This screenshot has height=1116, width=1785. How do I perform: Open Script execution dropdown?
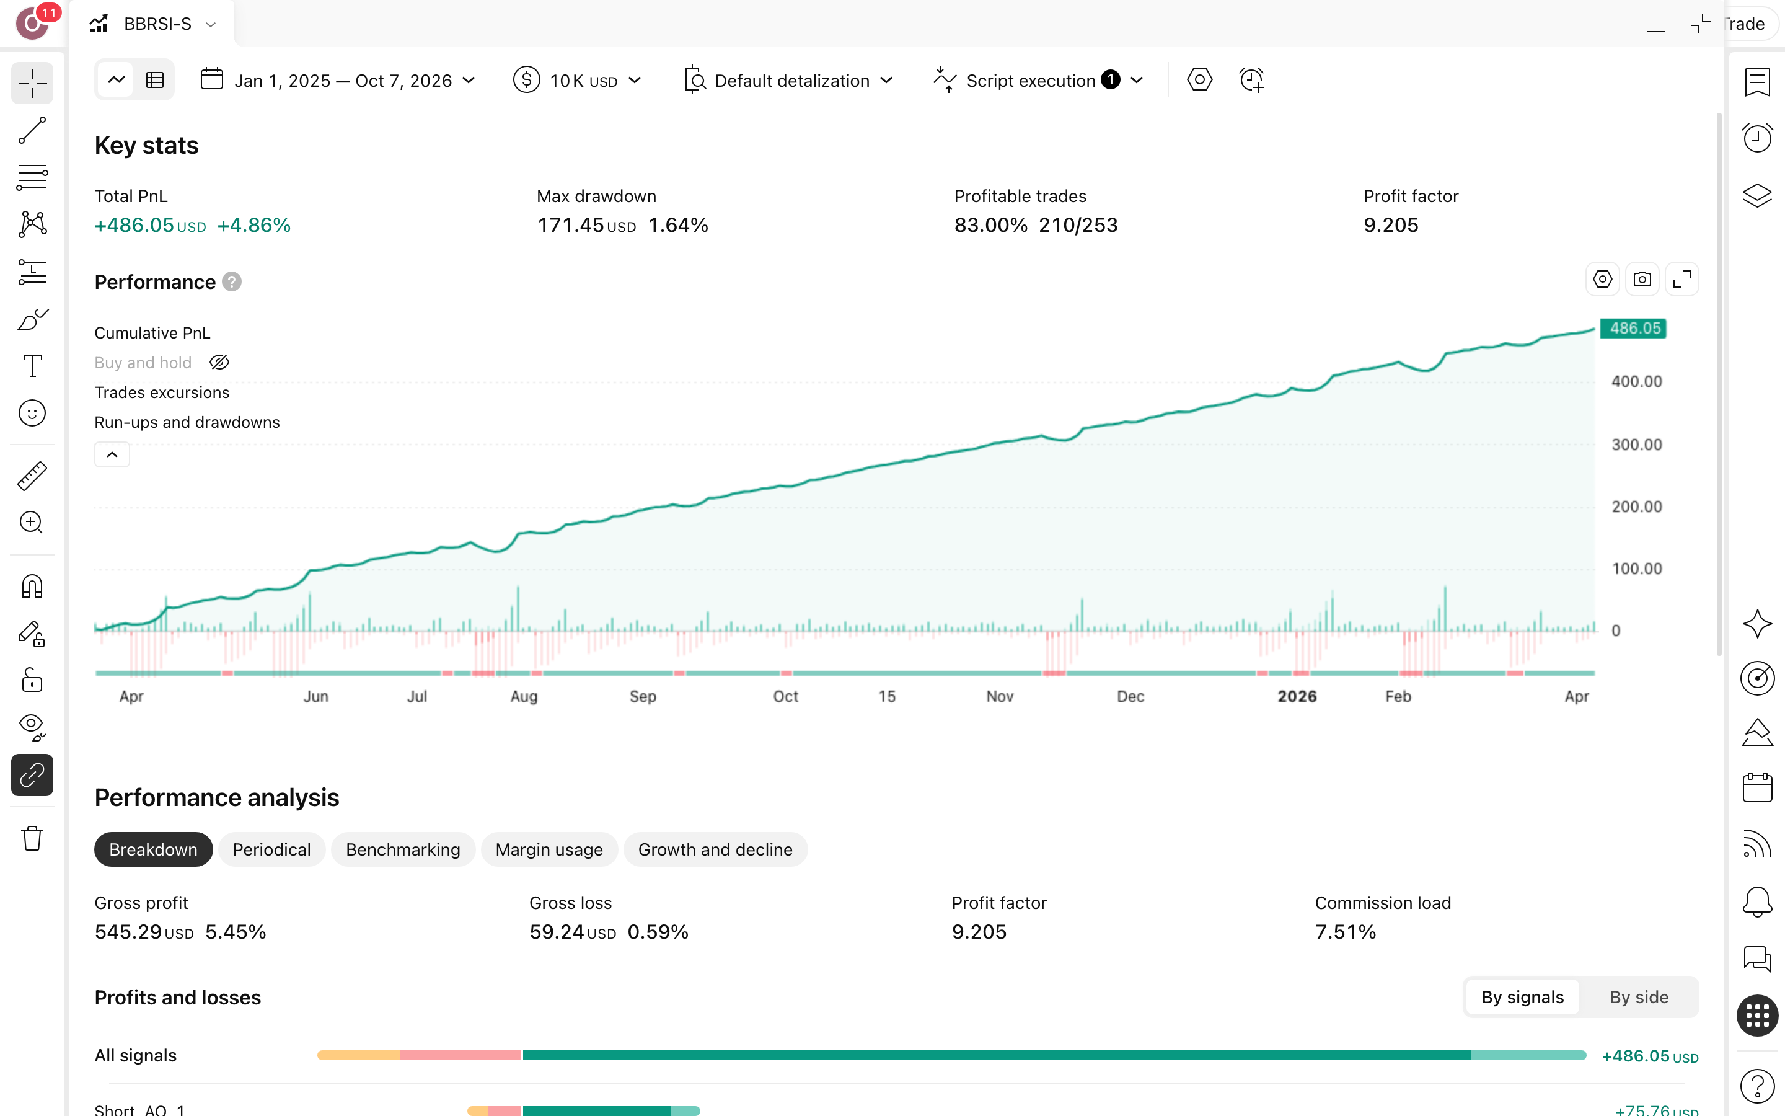1038,80
